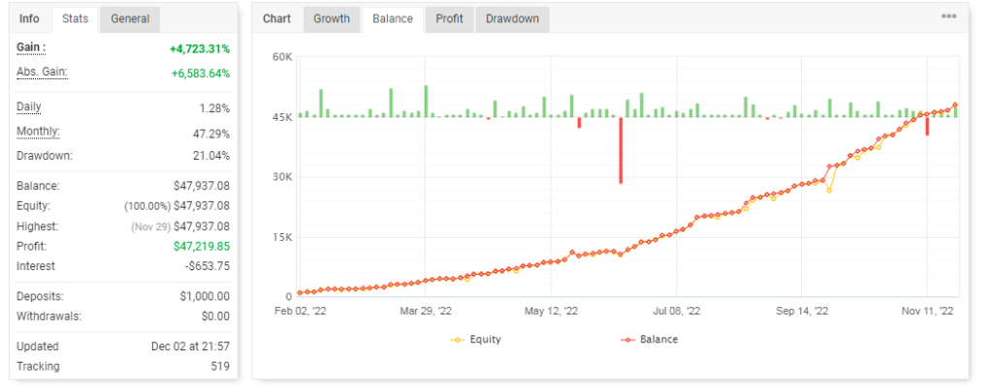Click the Interest value -$653.75

coord(208,266)
